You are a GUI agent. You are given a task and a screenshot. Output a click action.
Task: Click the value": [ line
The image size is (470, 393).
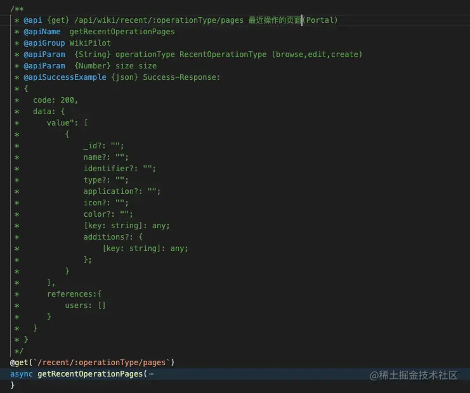[67, 122]
